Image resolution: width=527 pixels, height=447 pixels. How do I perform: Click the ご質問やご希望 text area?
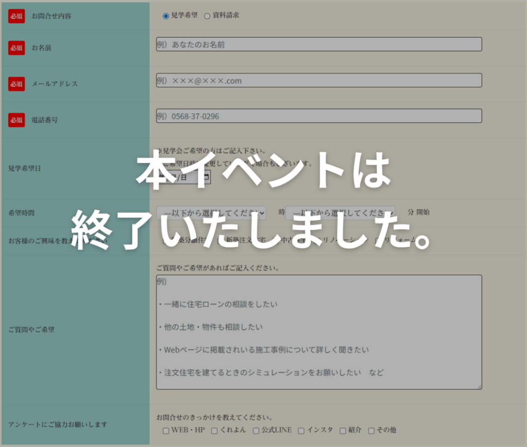pos(319,332)
